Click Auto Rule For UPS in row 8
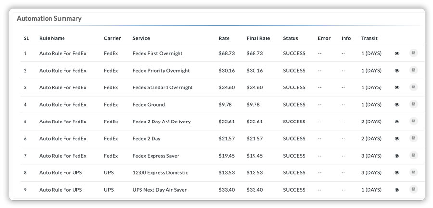 tap(61, 173)
